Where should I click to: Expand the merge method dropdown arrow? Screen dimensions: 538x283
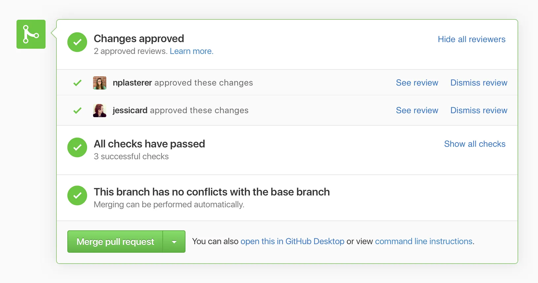coord(174,242)
